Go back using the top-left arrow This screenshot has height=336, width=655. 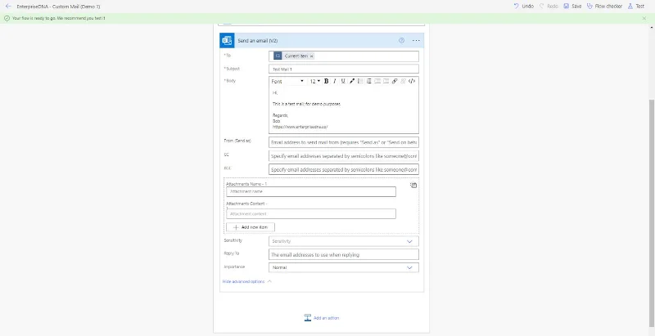[x=8, y=7]
